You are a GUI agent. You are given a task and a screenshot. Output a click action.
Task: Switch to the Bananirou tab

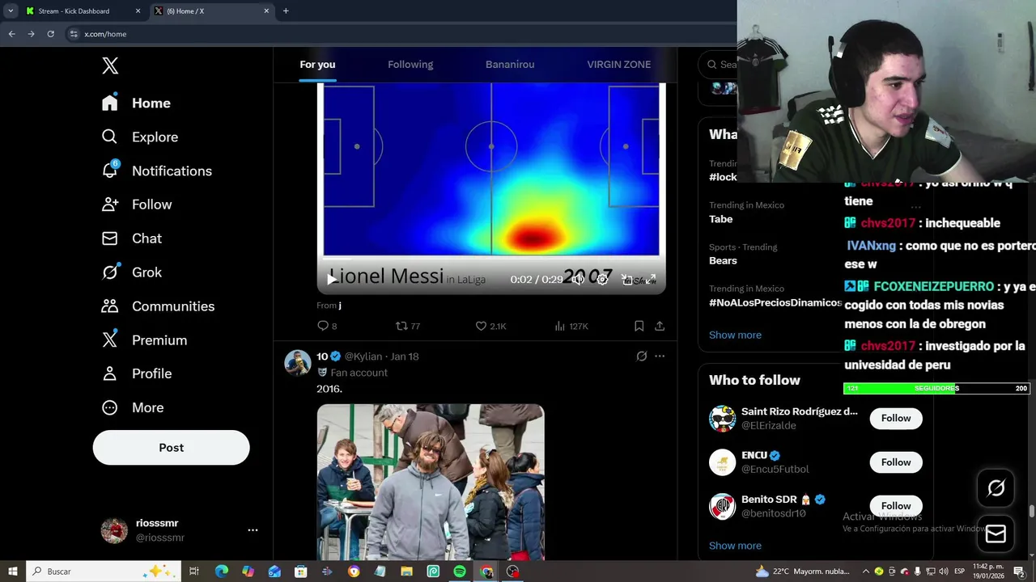click(510, 65)
